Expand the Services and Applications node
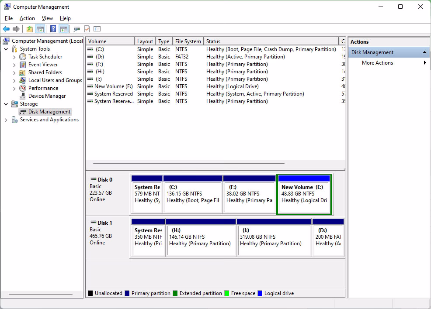The image size is (431, 309). click(x=6, y=120)
